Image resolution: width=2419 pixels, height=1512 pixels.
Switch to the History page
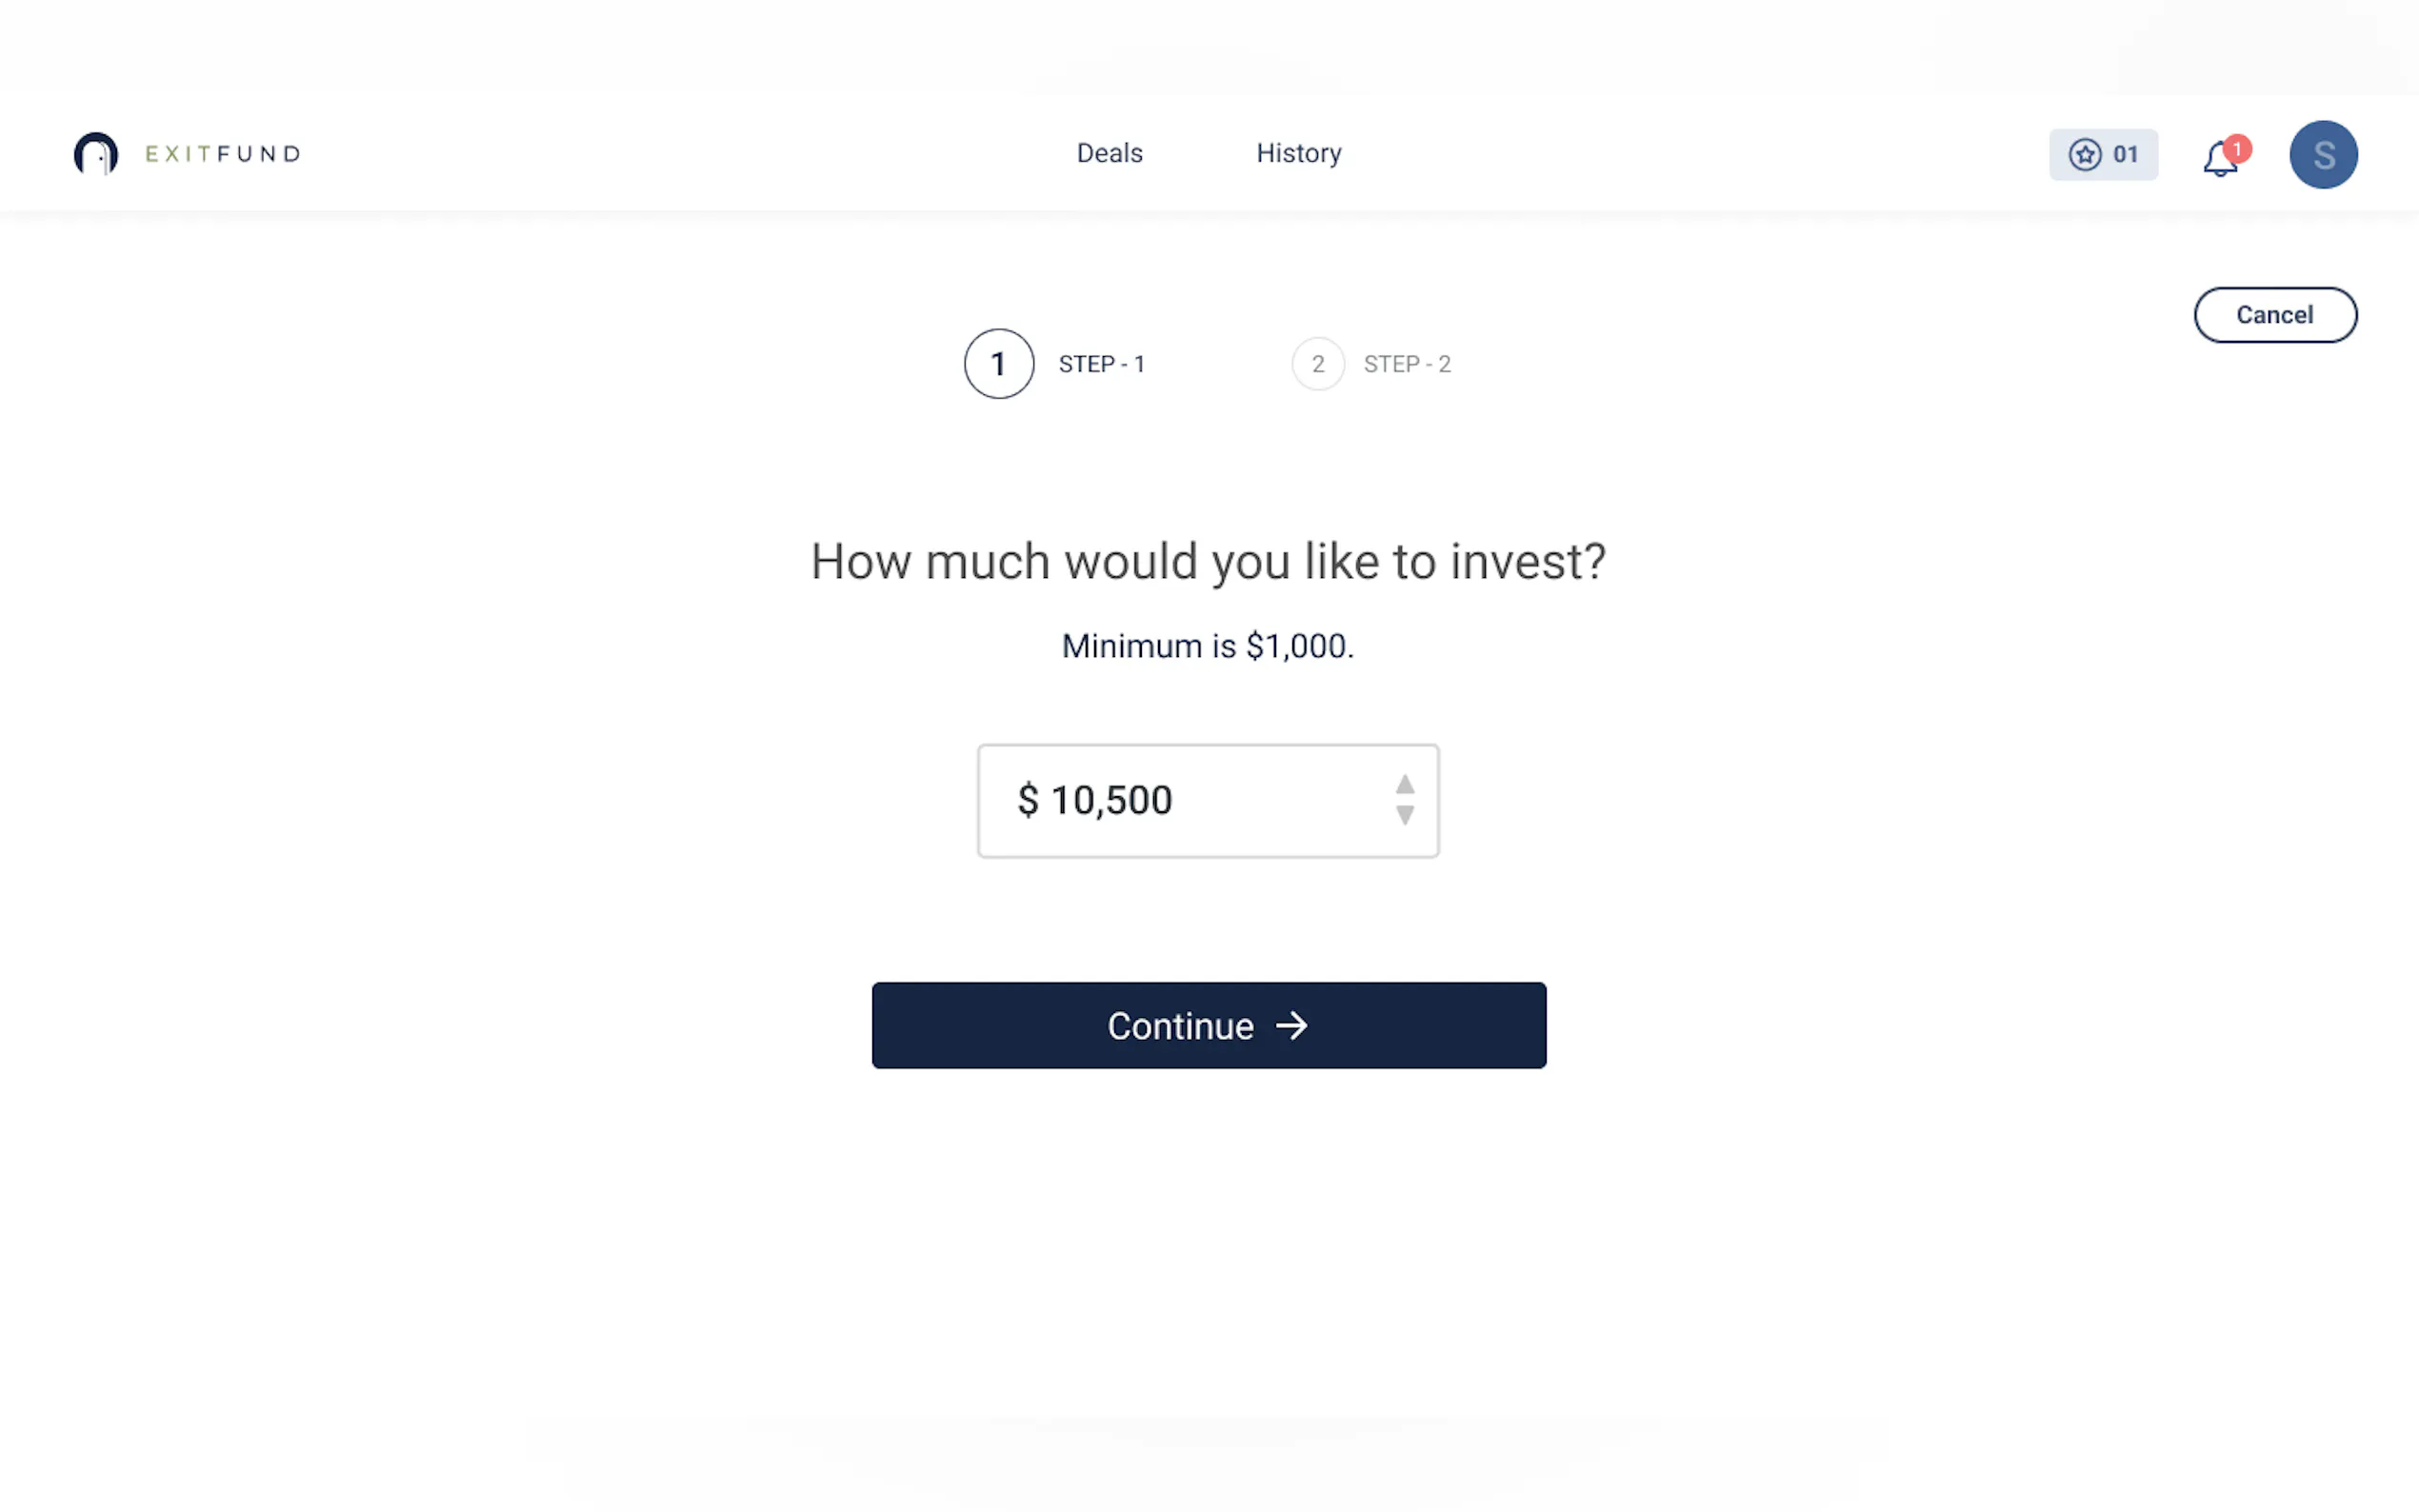[x=1299, y=153]
